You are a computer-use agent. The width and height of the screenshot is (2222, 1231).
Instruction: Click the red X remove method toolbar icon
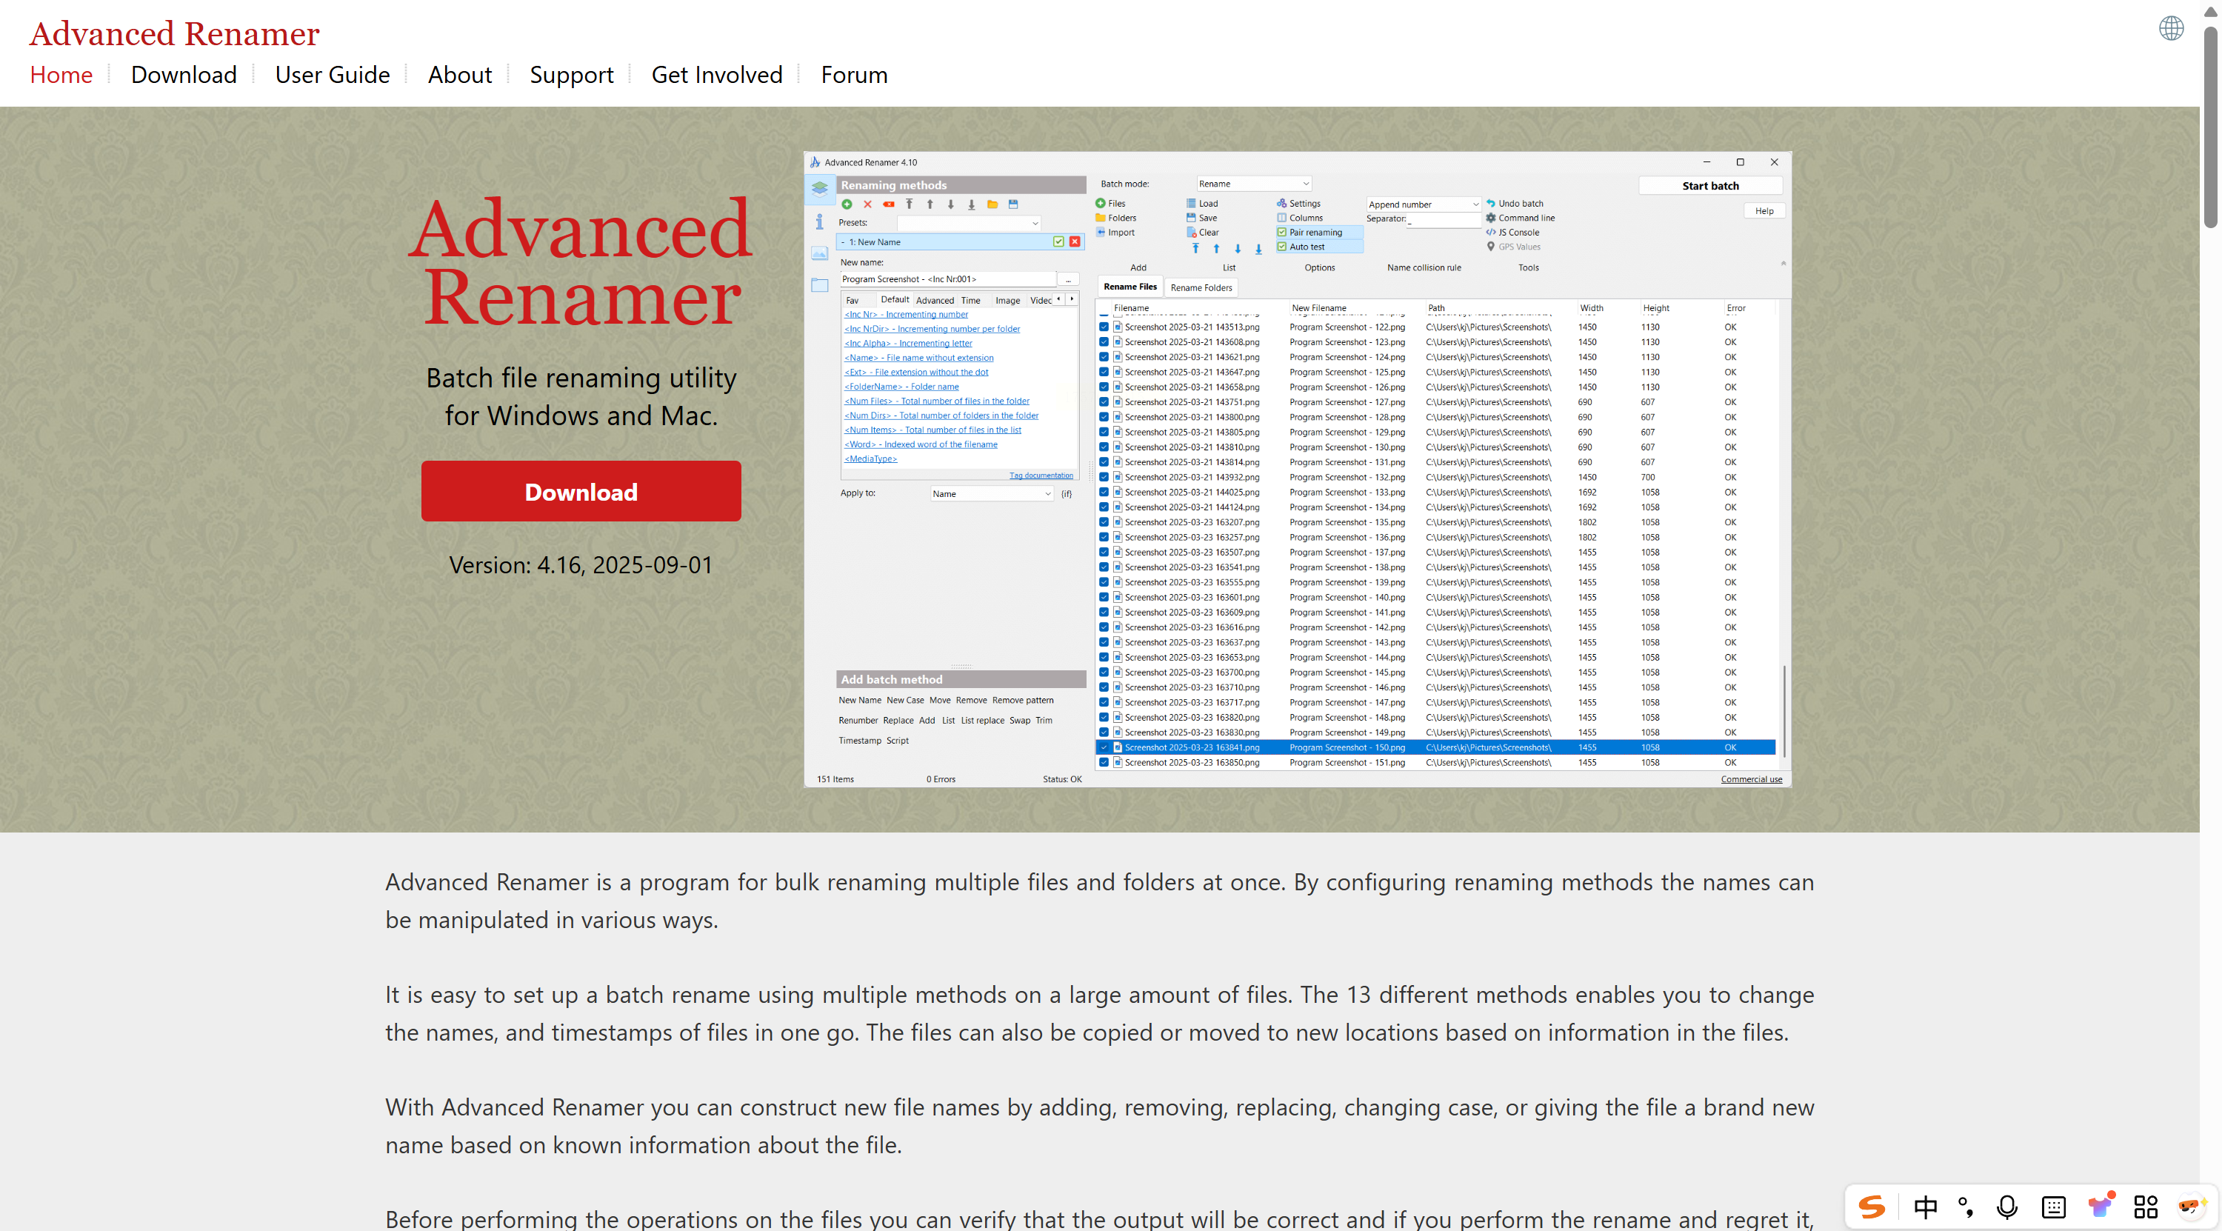pos(868,204)
